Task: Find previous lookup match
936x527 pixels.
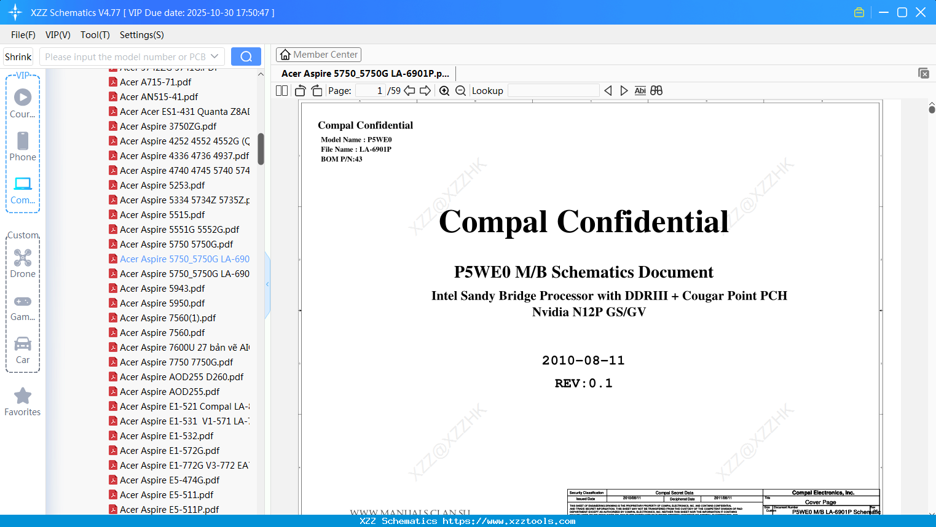Action: pos(608,91)
